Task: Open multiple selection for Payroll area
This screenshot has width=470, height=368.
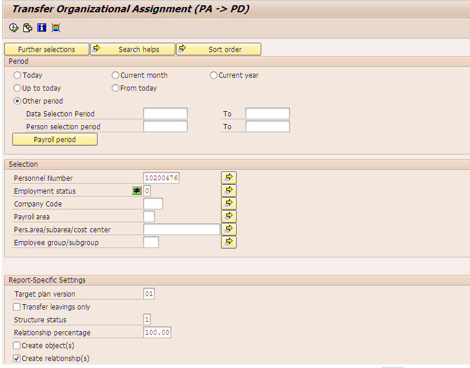Action: click(229, 215)
